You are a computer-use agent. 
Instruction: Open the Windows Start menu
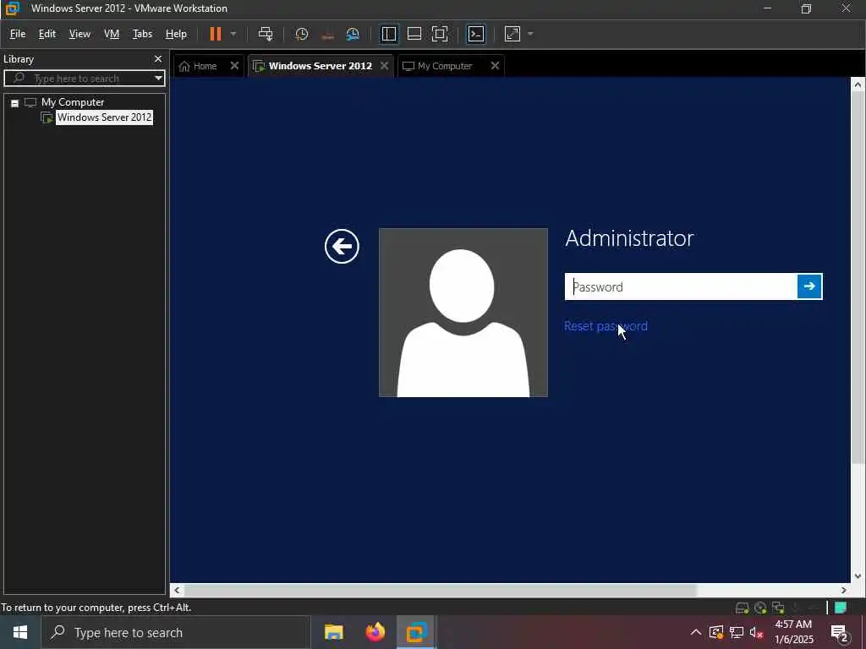coord(20,632)
